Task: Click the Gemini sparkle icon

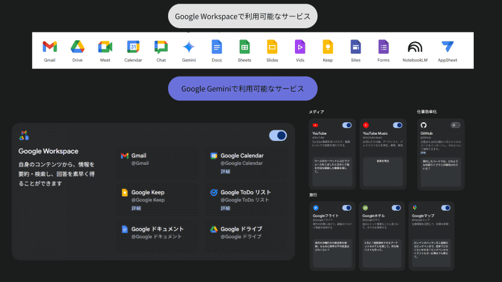Action: coord(189,47)
